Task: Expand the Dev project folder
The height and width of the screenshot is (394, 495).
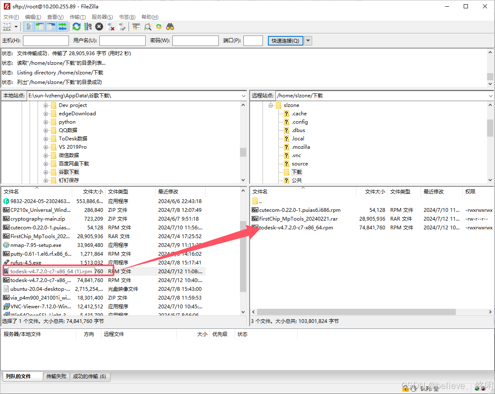Action: (x=46, y=105)
